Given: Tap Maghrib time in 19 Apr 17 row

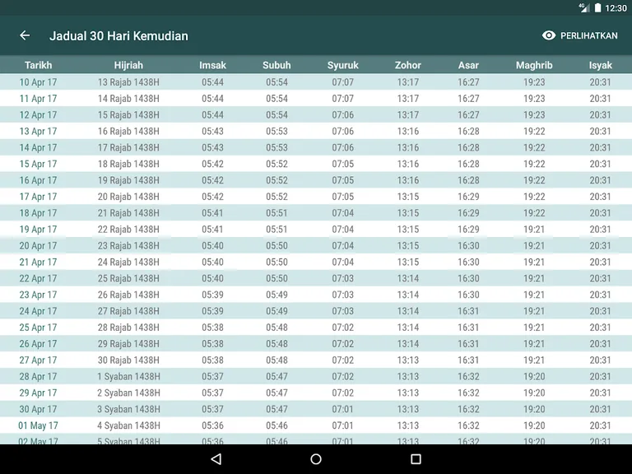Looking at the screenshot, I should 534,230.
